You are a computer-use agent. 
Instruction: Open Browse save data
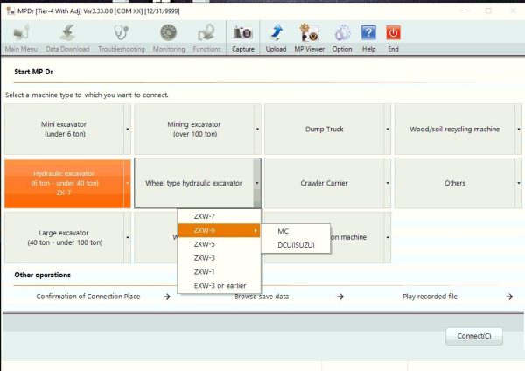pos(262,297)
